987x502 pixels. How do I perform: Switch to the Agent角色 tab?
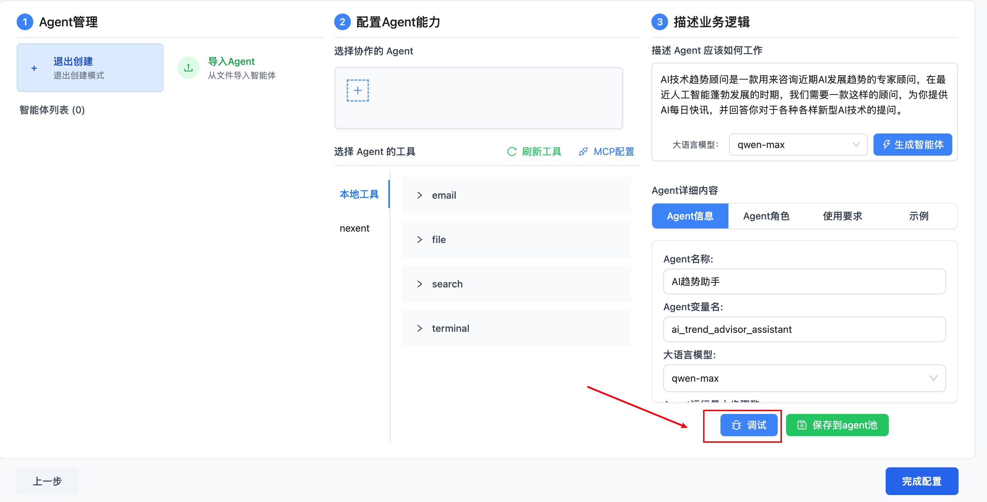click(766, 216)
